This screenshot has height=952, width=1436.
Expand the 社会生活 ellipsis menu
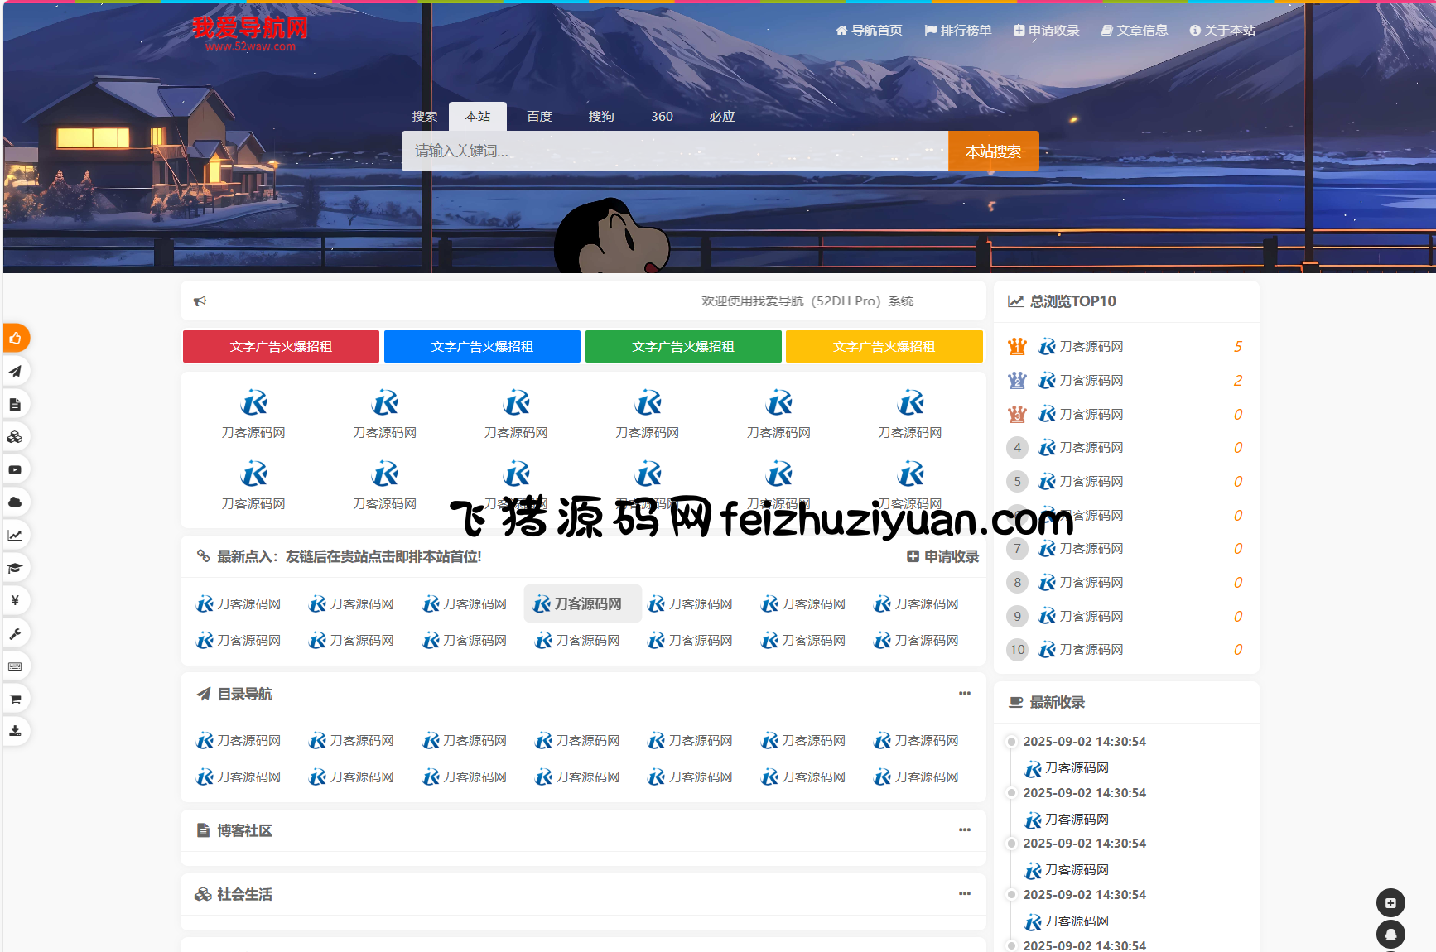tap(965, 893)
